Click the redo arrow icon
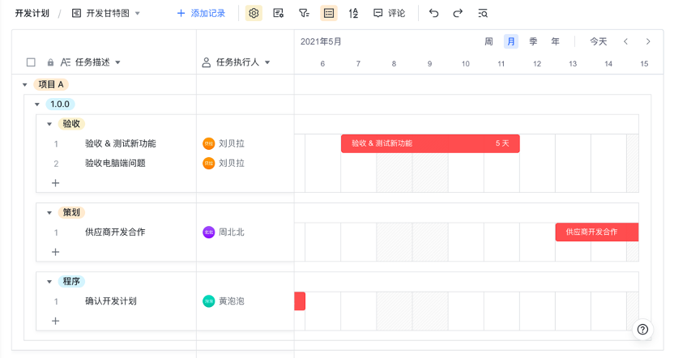Image resolution: width=674 pixels, height=358 pixels. point(458,13)
